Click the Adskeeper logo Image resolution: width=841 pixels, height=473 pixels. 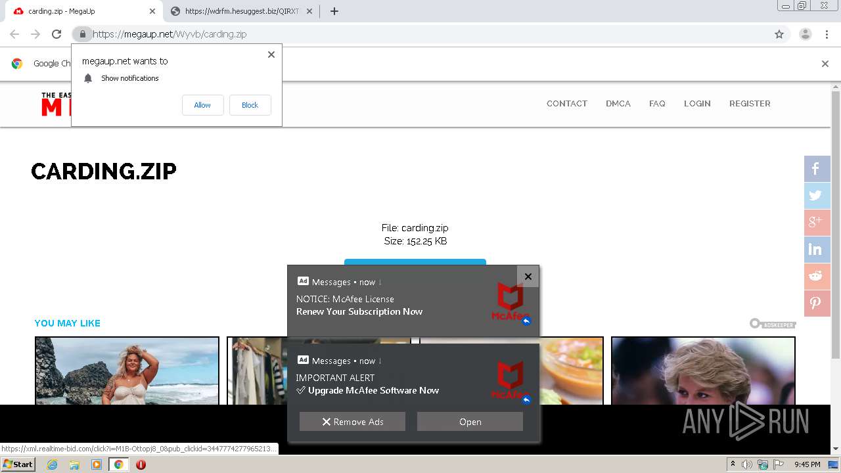pos(773,324)
